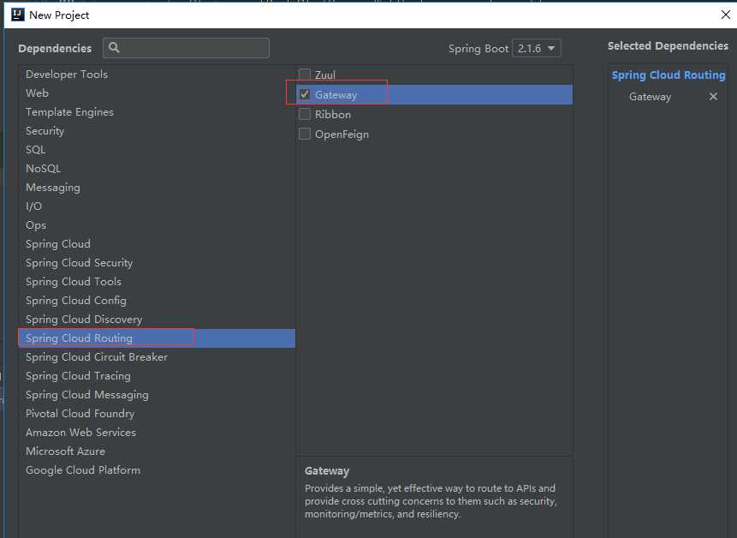Remove Gateway from Selected Dependencies
This screenshot has height=538, width=737.
click(x=713, y=97)
